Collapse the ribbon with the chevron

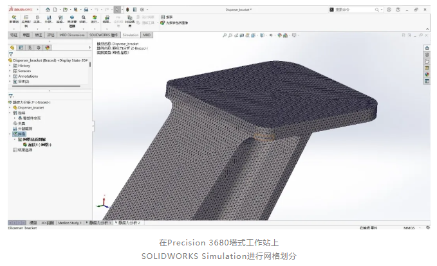[x=427, y=29]
